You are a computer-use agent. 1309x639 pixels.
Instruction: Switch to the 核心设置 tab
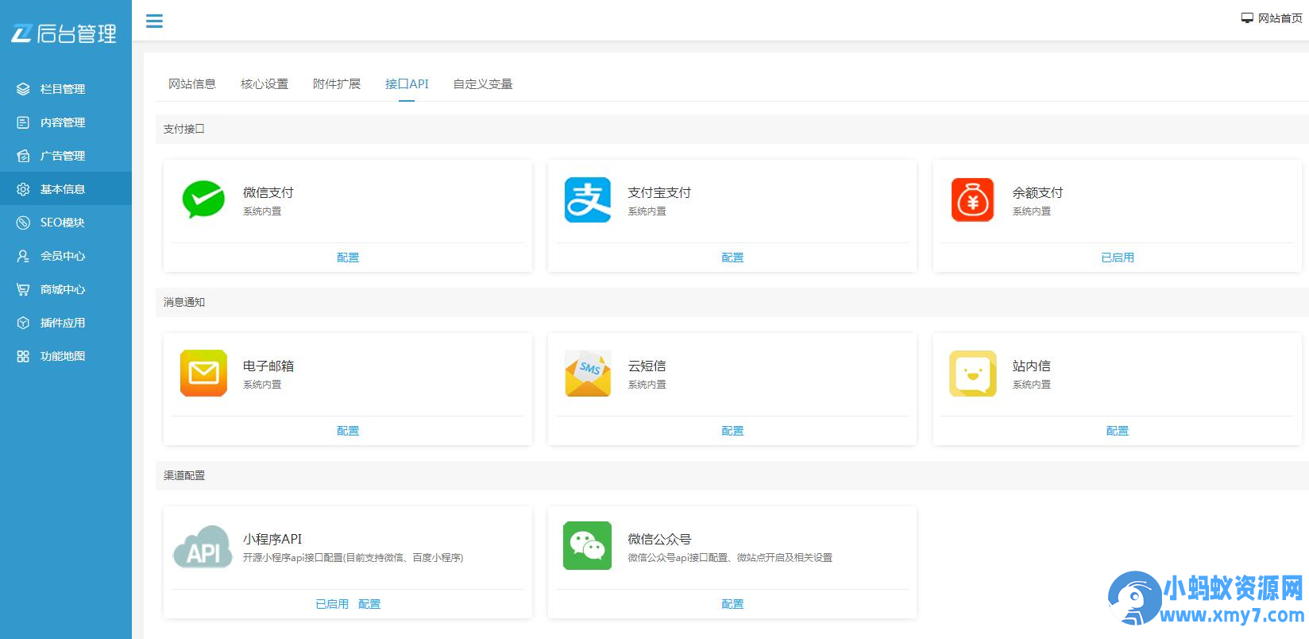pyautogui.click(x=265, y=84)
